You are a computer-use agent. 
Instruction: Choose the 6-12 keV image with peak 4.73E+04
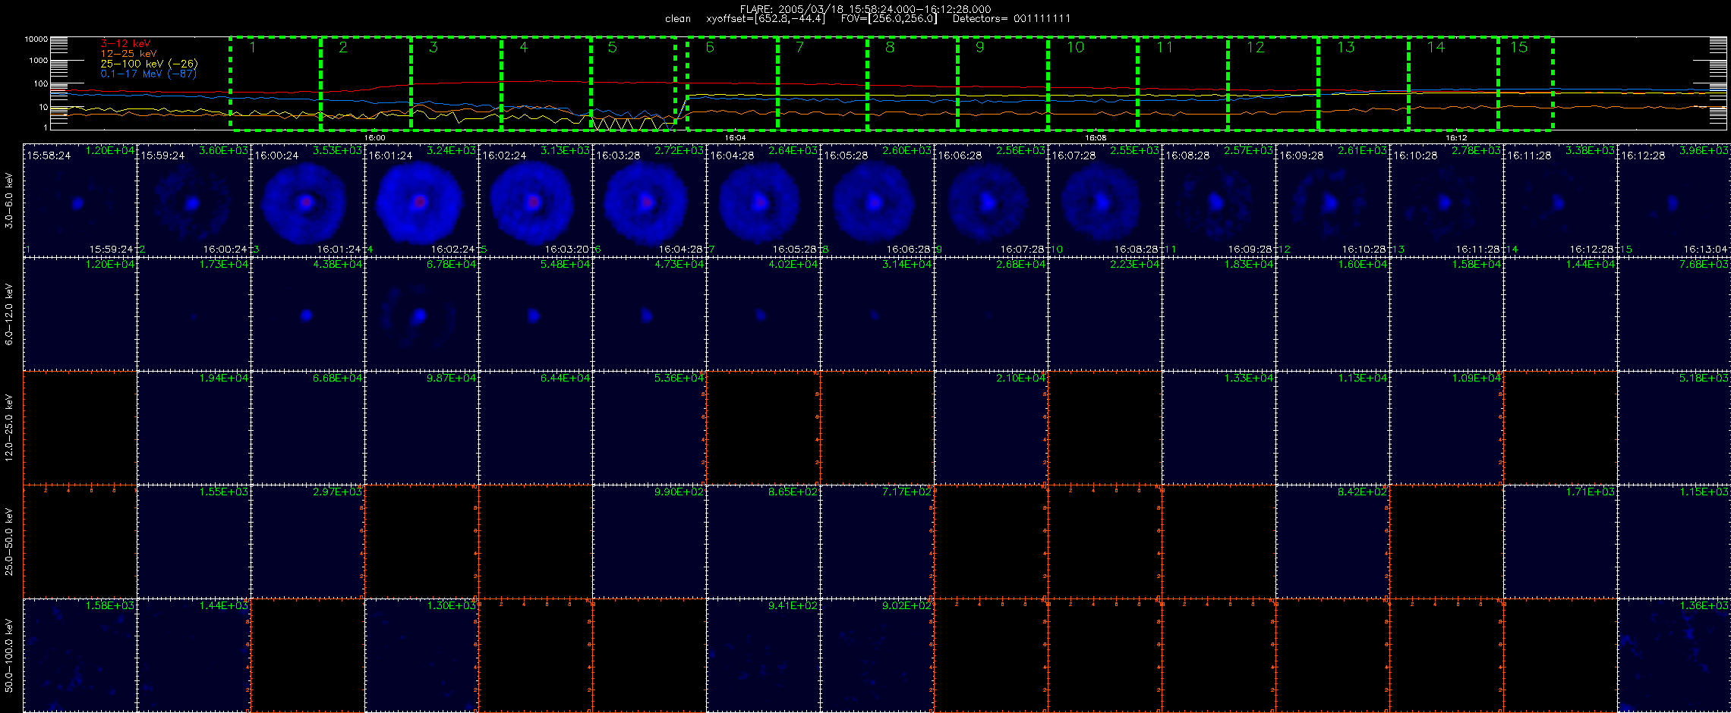click(649, 314)
